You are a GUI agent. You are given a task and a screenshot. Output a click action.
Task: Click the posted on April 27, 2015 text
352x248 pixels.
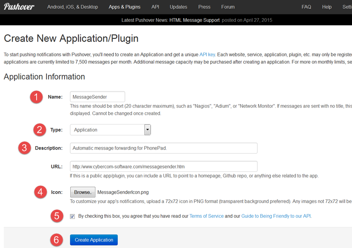(x=247, y=20)
